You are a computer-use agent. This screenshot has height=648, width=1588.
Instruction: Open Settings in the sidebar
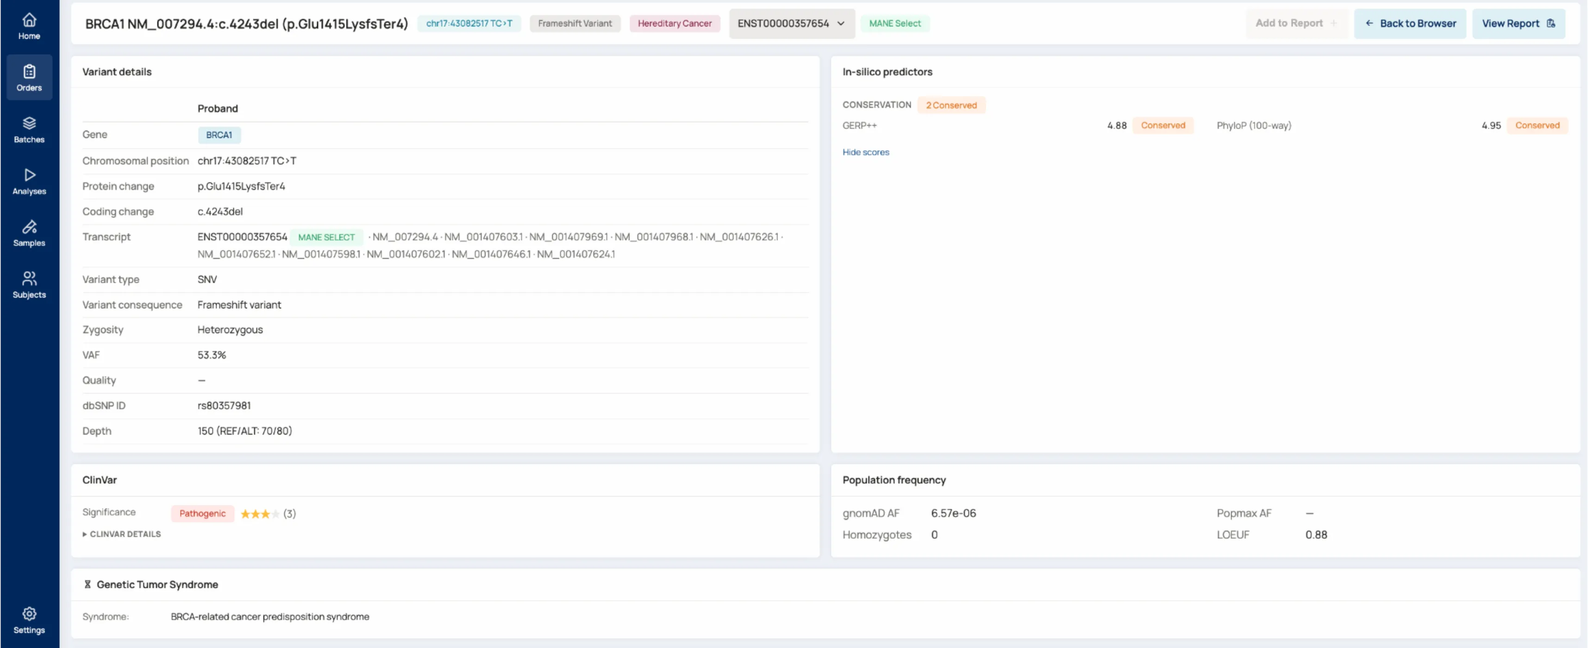click(x=29, y=620)
